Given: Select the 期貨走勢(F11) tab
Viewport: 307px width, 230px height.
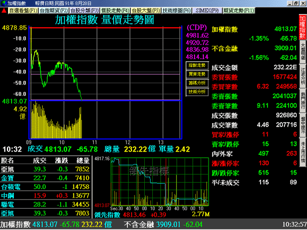Looking at the screenshot, I should coord(239,10).
